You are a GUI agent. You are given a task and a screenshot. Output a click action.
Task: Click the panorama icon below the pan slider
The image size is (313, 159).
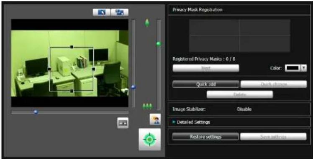[123, 123]
